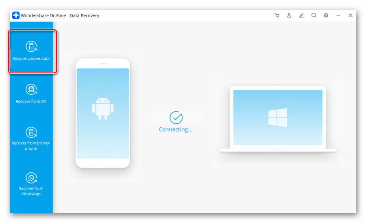Select Recover from broken phone option

[31, 139]
